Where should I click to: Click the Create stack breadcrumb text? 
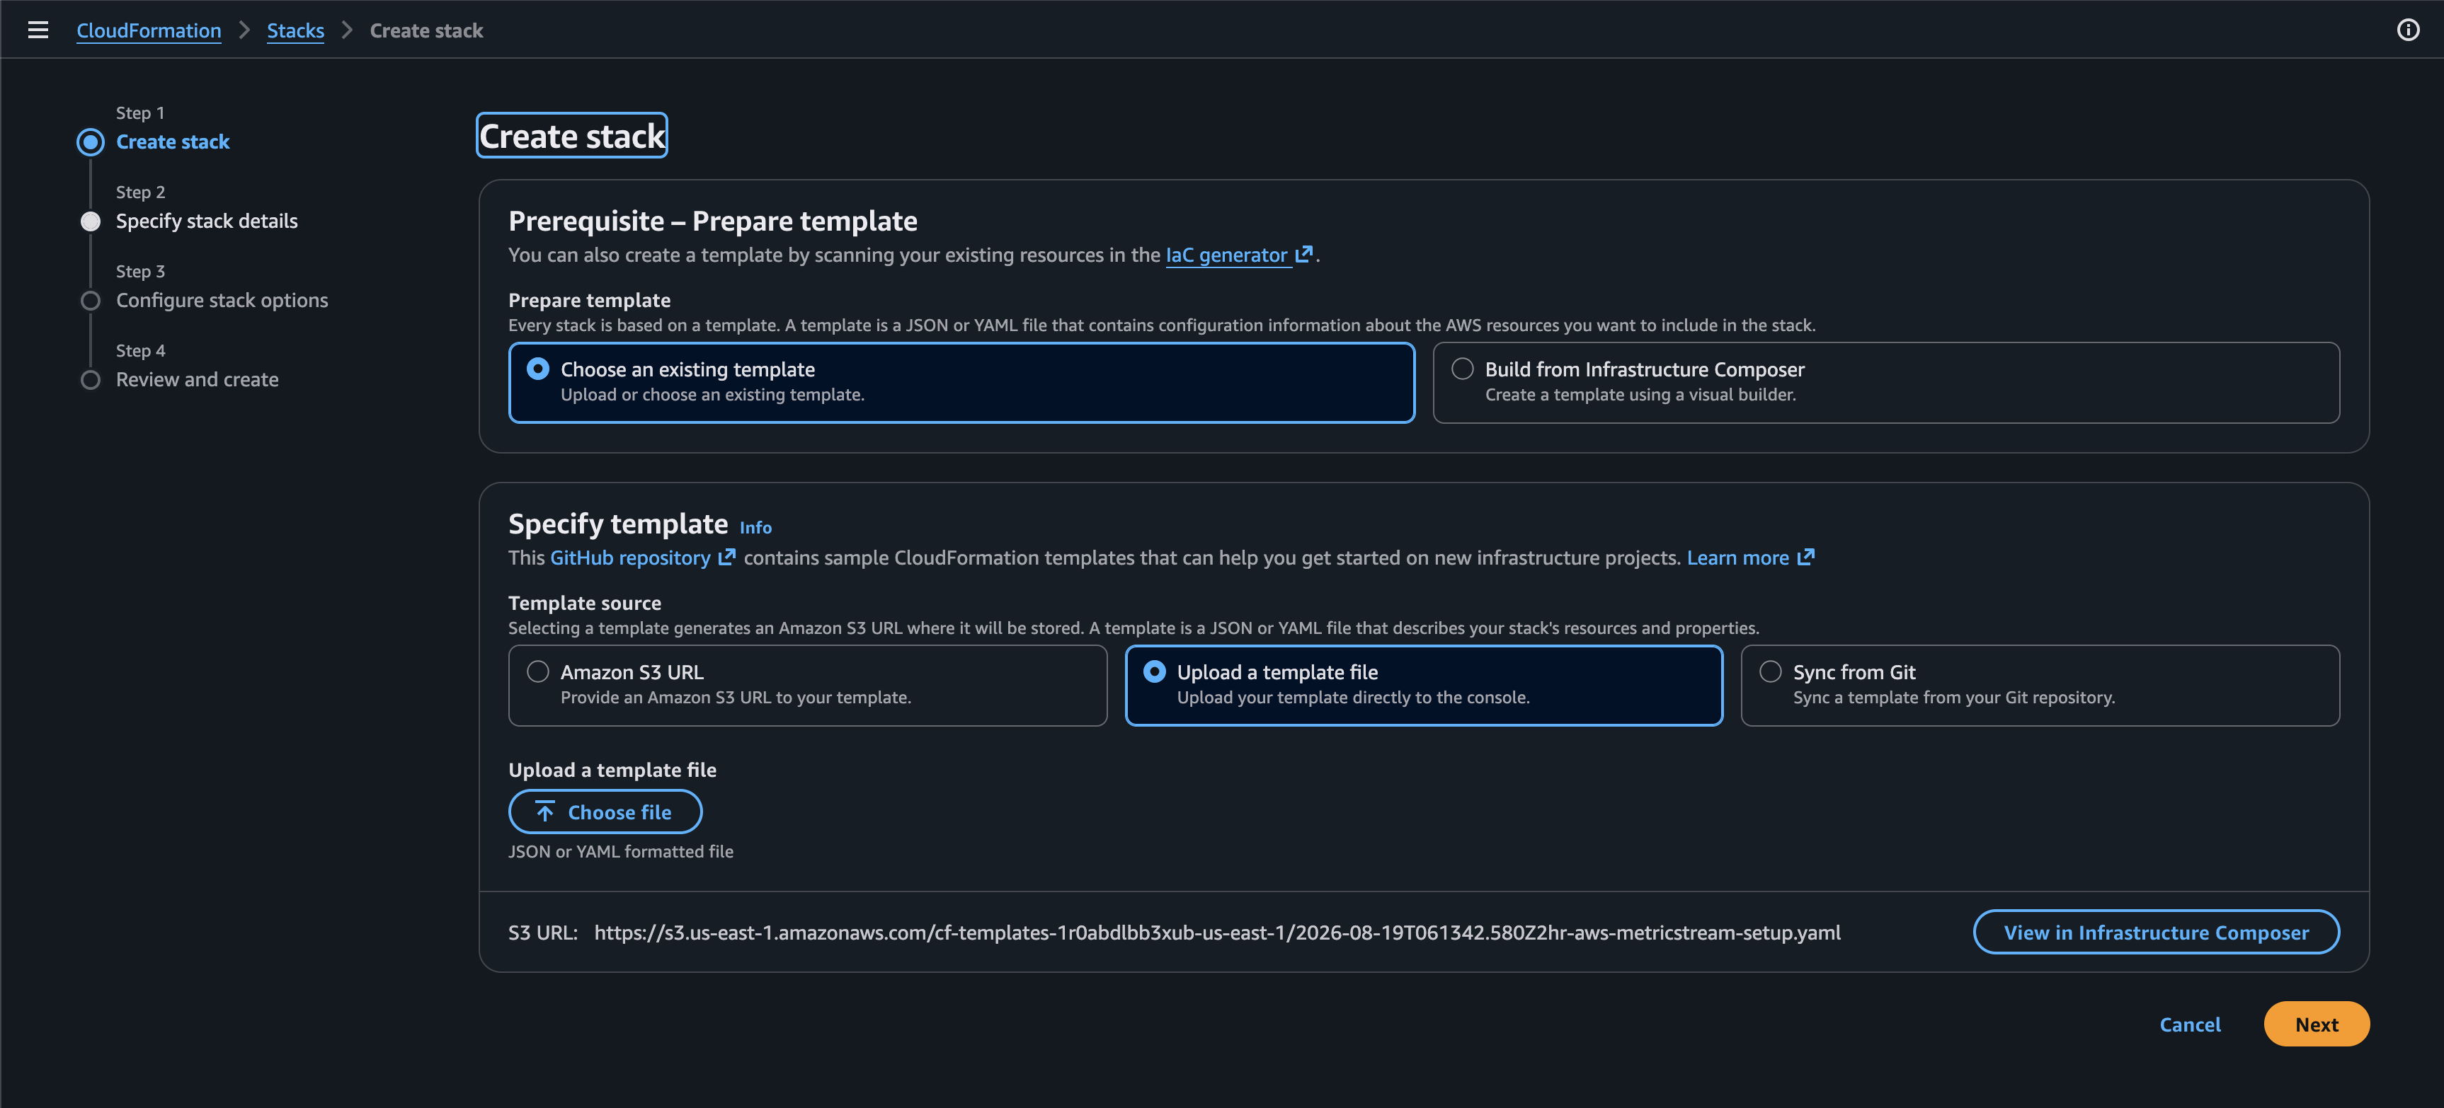pos(426,30)
